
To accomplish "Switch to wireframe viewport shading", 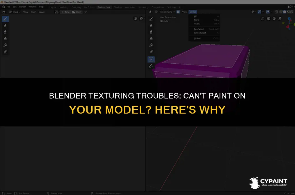I will pos(281,12).
